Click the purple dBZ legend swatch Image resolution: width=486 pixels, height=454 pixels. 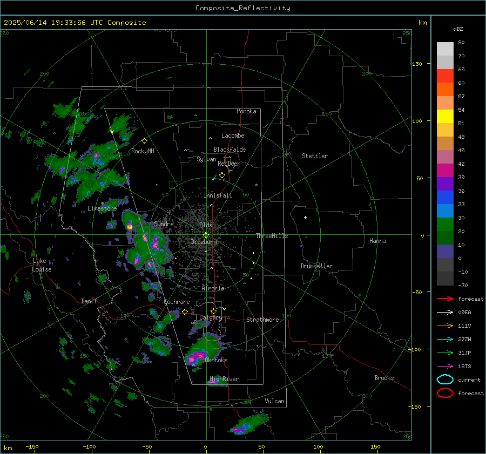[445, 184]
